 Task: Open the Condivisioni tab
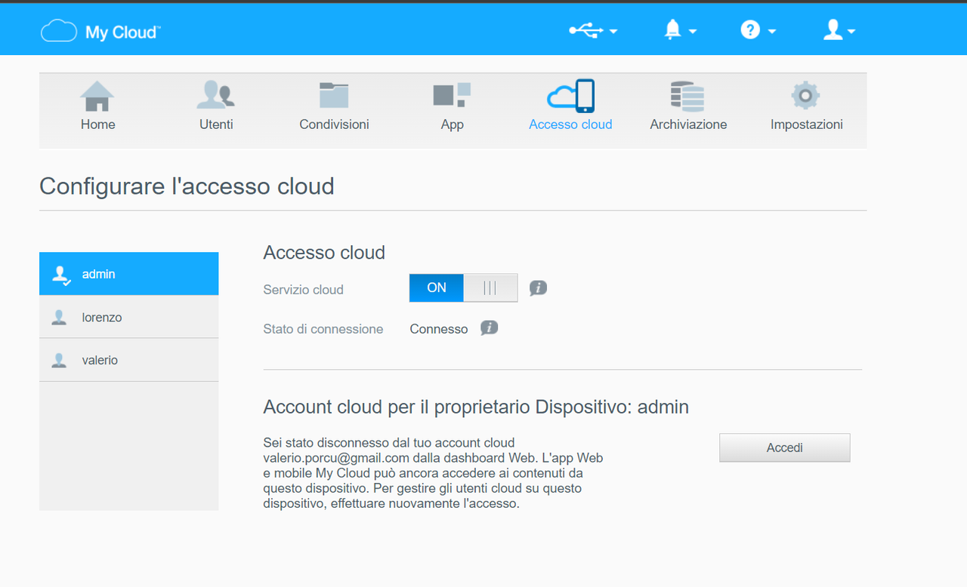[334, 106]
